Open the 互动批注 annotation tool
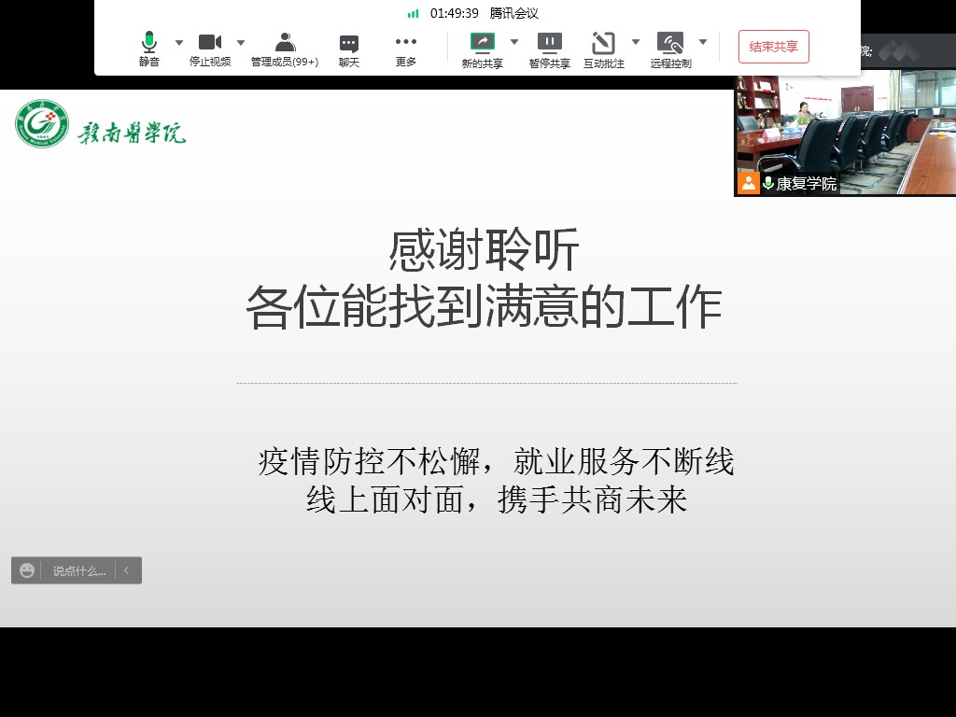This screenshot has width=956, height=717. tap(604, 49)
